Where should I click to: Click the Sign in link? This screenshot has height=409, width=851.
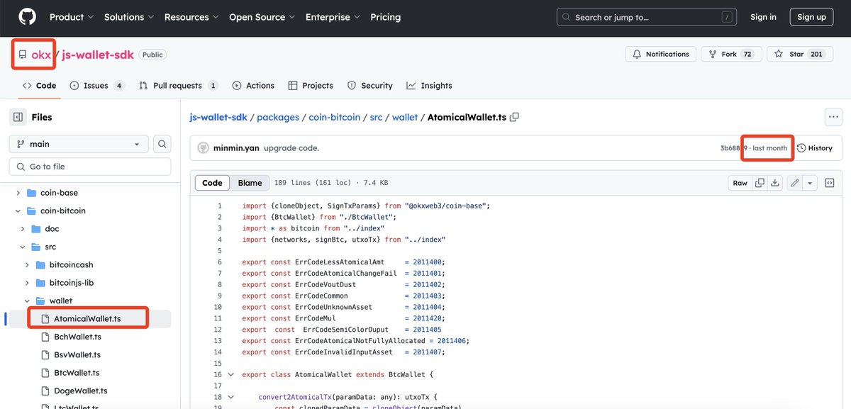tap(763, 17)
